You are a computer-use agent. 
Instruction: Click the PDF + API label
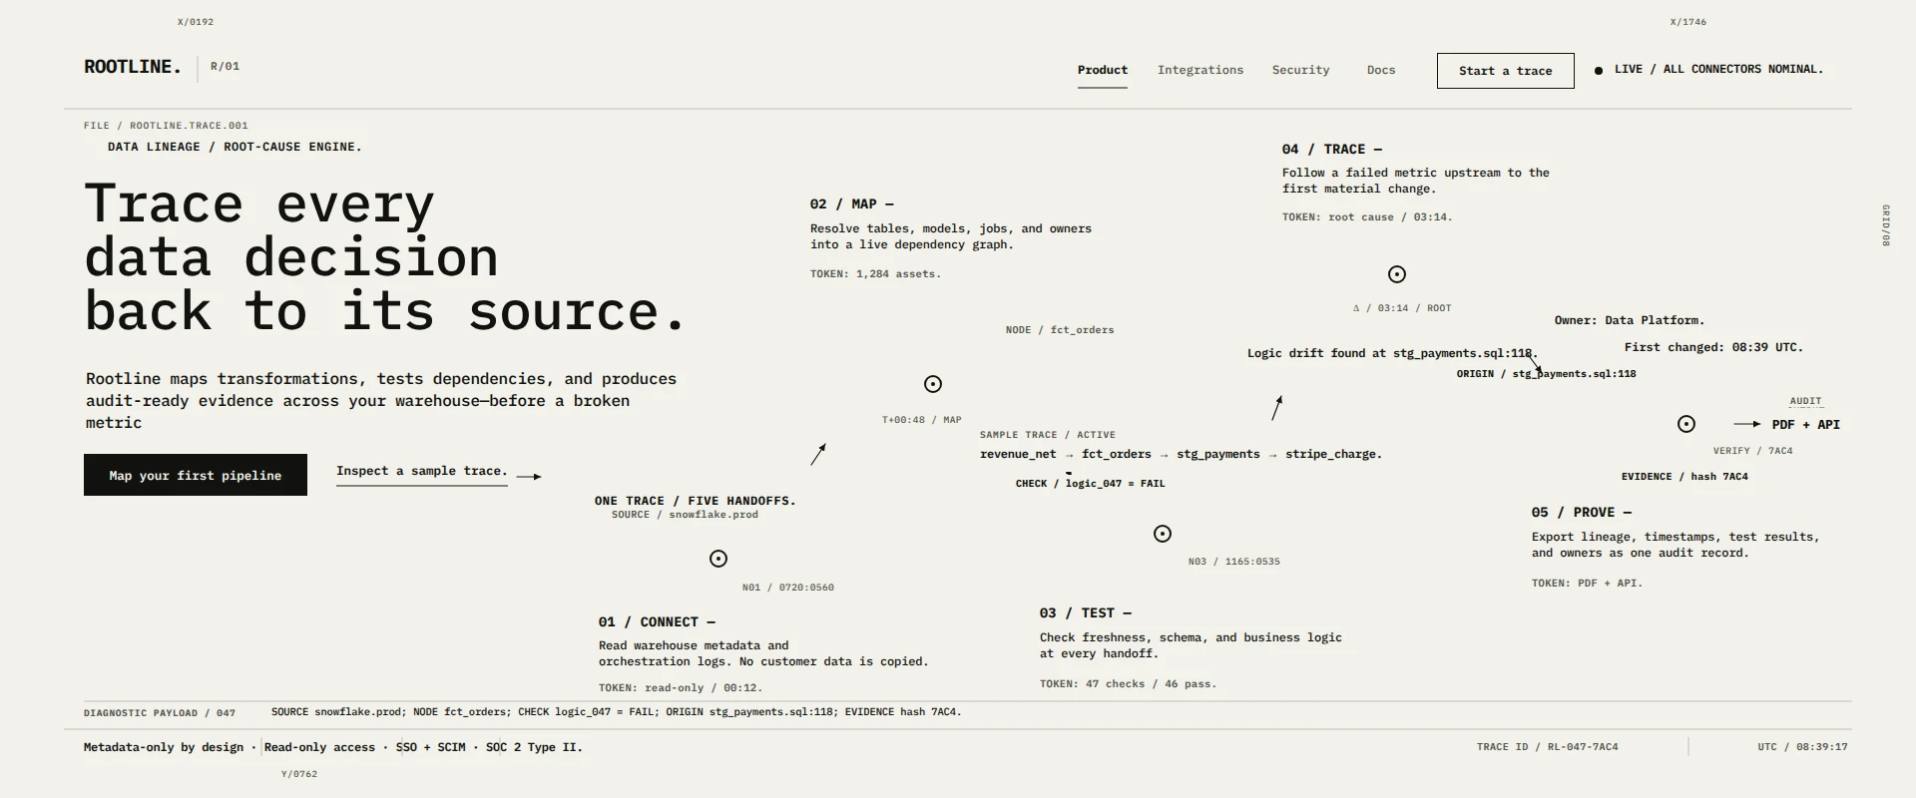pos(1806,425)
